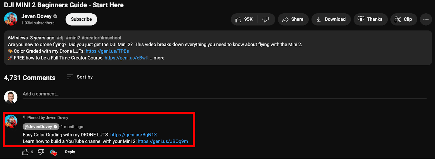Expand replies under the pinned comment
This screenshot has height=159, width=435.
[x=70, y=152]
